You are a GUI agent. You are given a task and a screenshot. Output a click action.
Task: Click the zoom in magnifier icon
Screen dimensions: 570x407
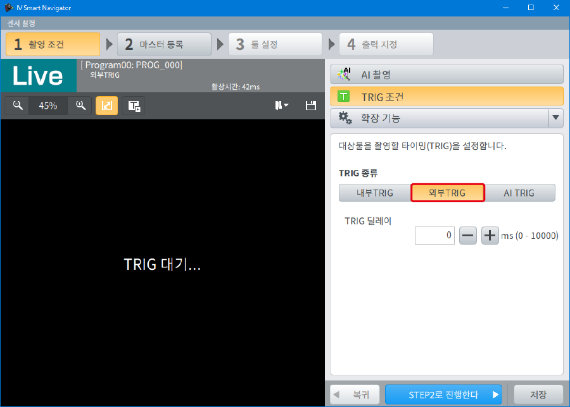[x=80, y=106]
